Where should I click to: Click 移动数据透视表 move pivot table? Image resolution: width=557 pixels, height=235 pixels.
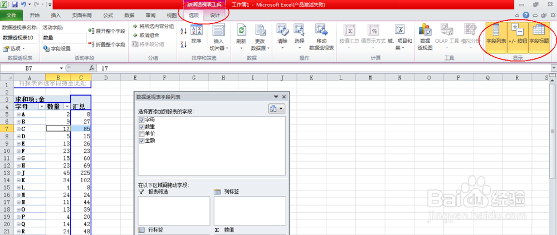pyautogui.click(x=321, y=37)
